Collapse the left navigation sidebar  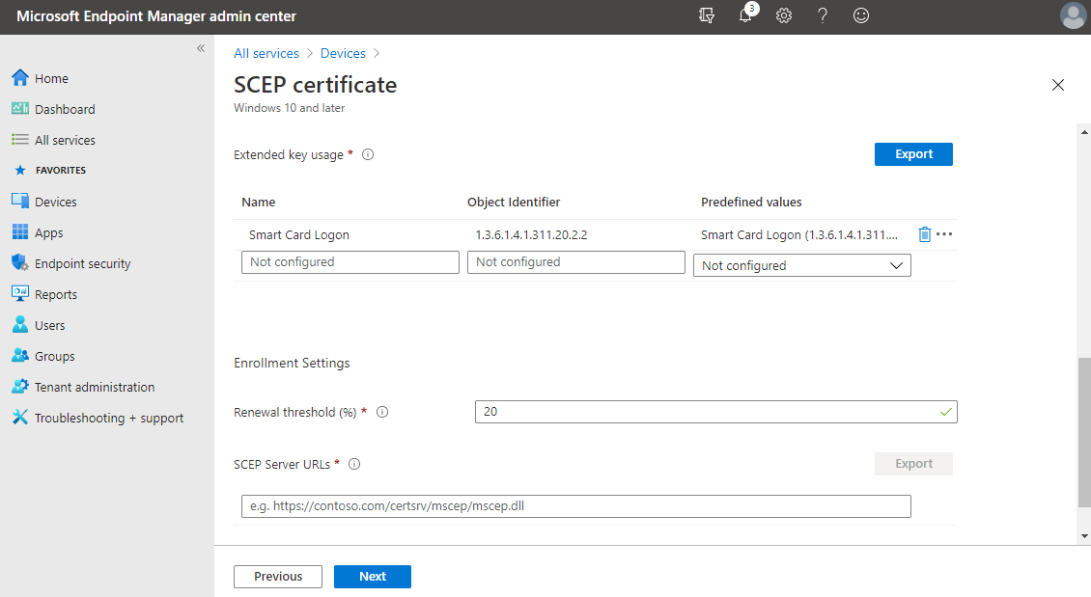coord(201,48)
